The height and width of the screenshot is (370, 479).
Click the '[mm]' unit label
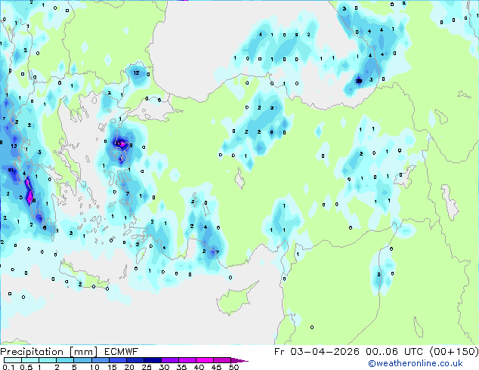84,352
